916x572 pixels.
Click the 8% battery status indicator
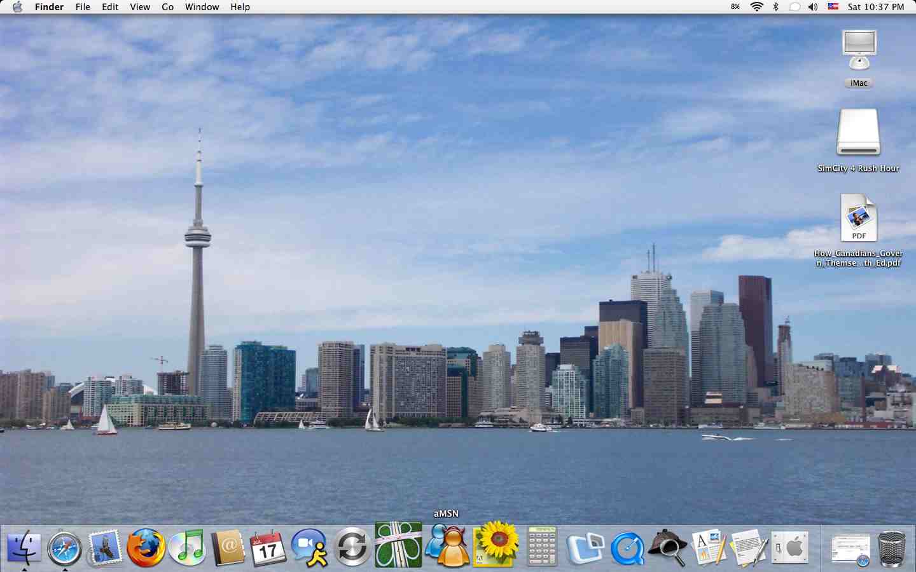(735, 7)
